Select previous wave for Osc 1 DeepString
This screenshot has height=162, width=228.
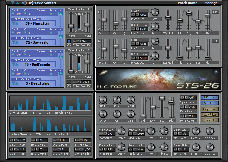(14, 83)
